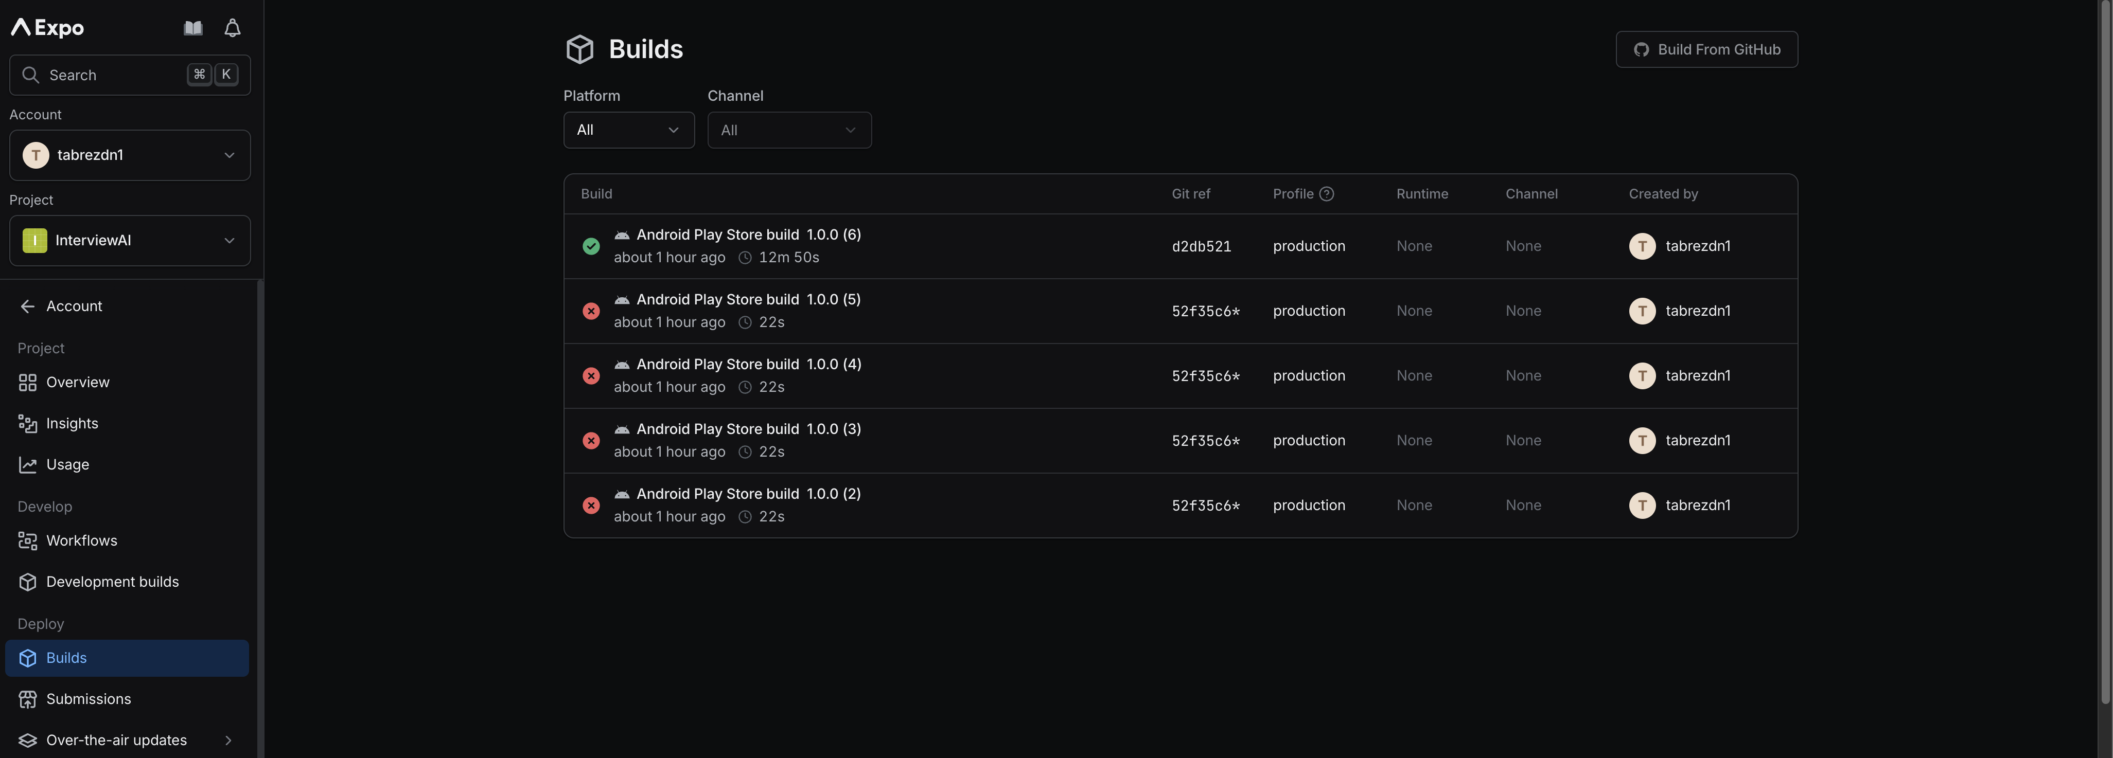The height and width of the screenshot is (758, 2113).
Task: Click the notifications bell icon
Action: pyautogui.click(x=232, y=28)
